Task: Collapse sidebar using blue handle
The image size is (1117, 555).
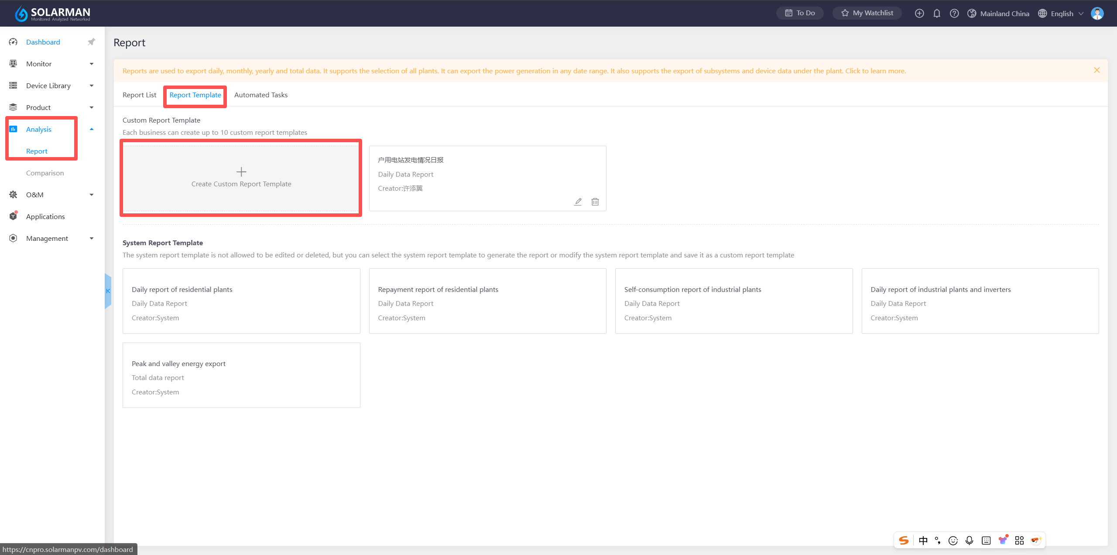Action: pyautogui.click(x=108, y=291)
